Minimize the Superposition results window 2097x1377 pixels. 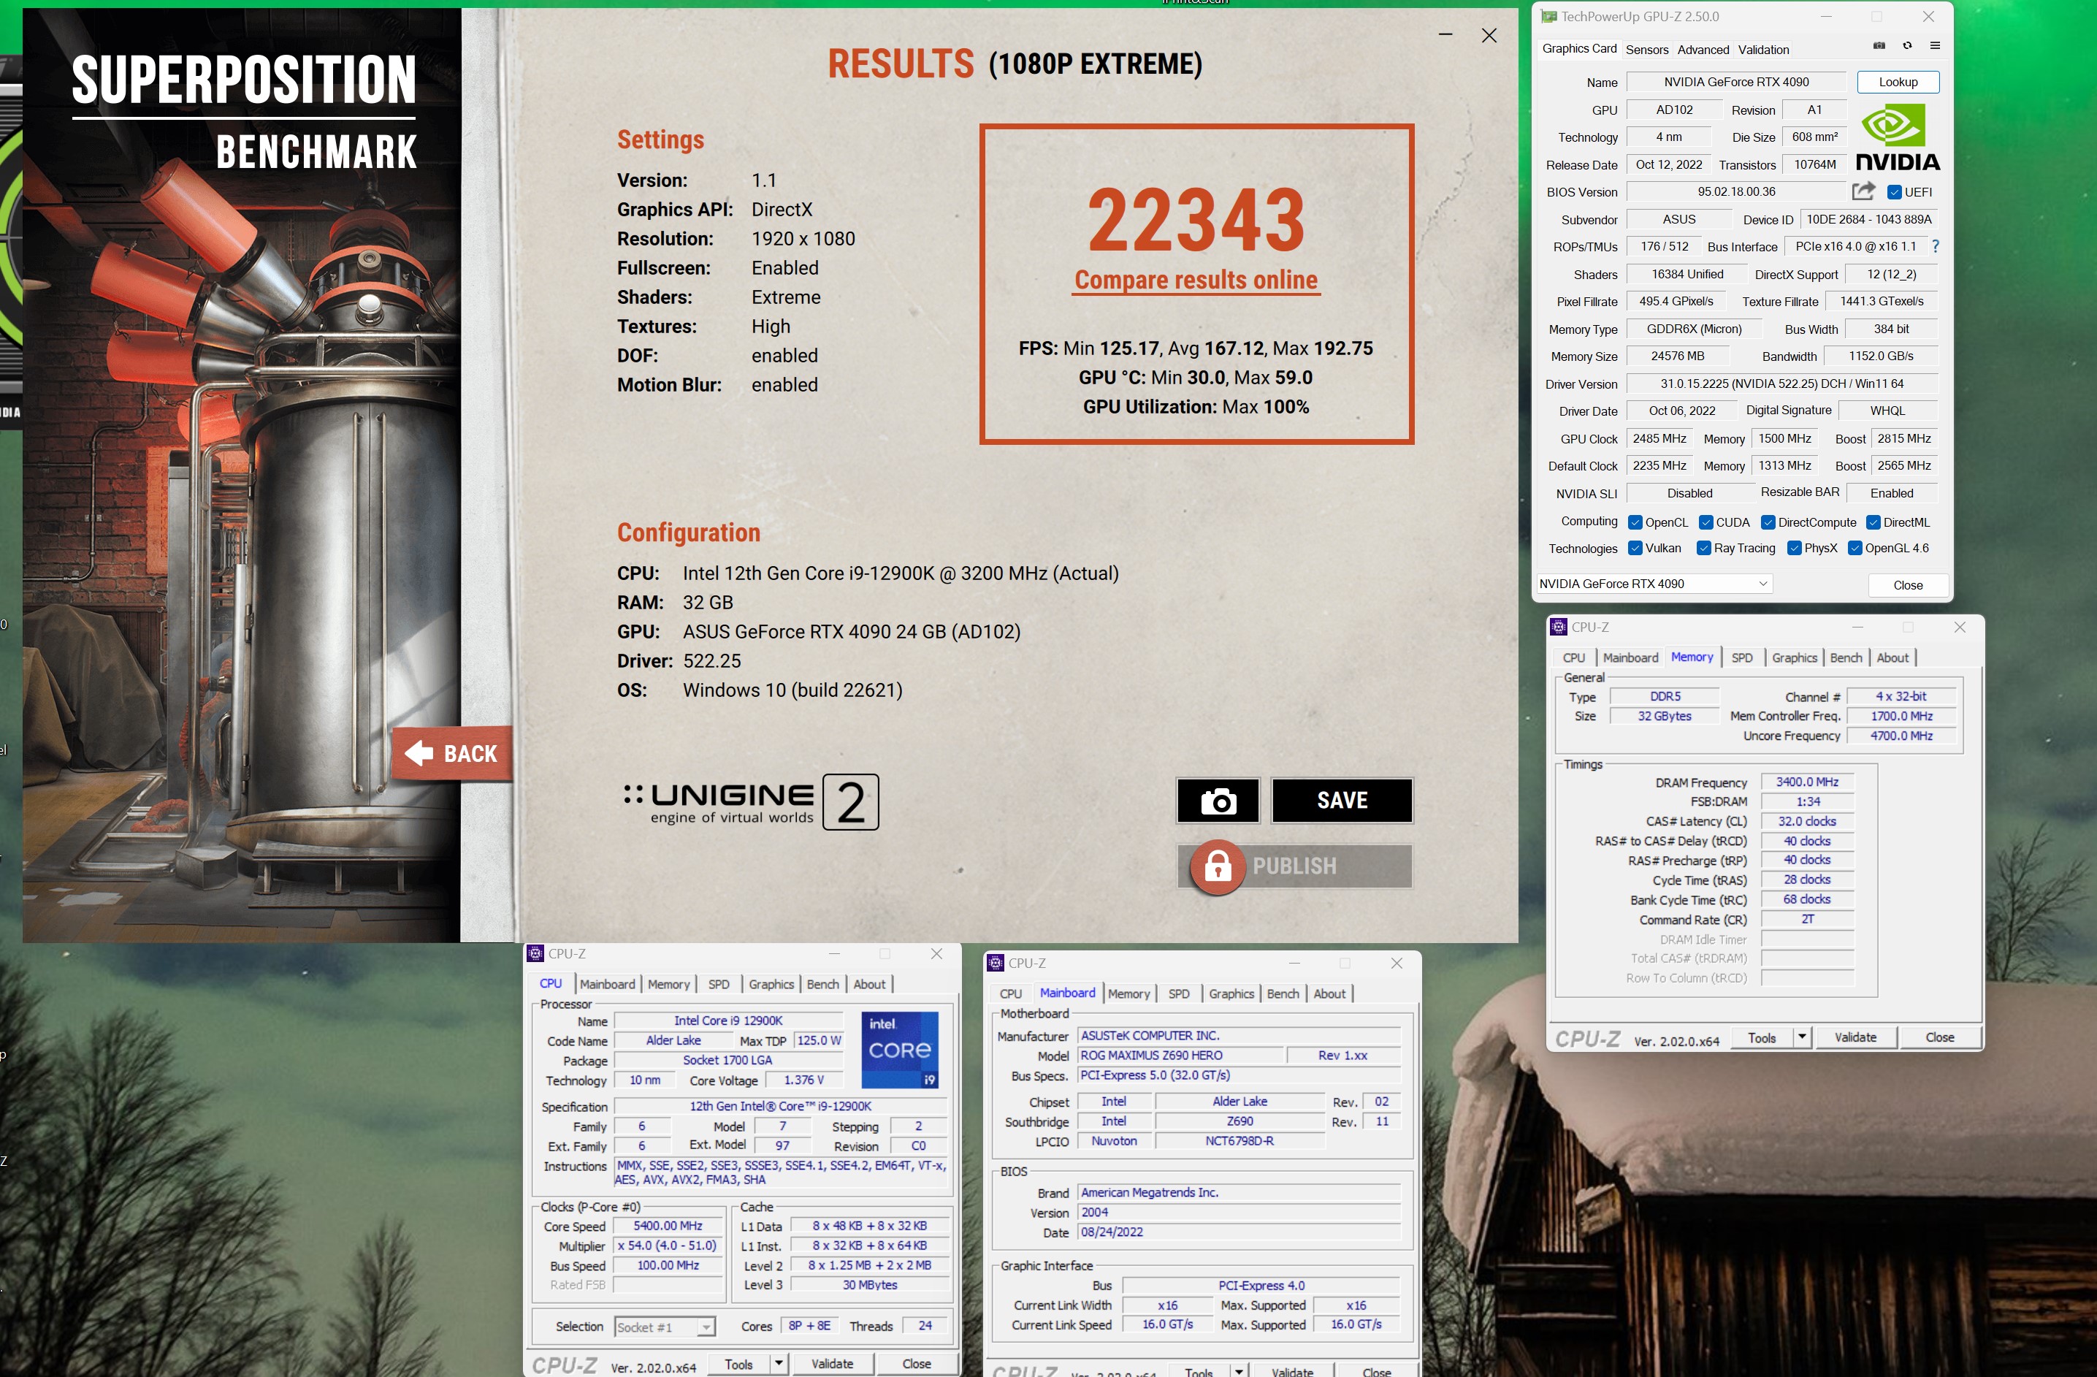[1446, 35]
